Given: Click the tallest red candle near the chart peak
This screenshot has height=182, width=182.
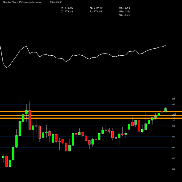Looking at the screenshot, I should [x=30, y=120].
